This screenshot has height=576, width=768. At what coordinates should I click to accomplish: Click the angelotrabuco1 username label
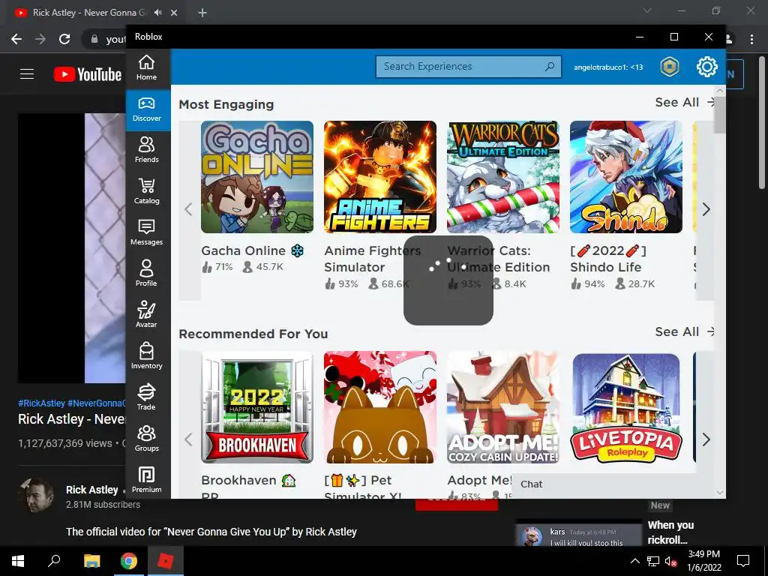pos(608,67)
